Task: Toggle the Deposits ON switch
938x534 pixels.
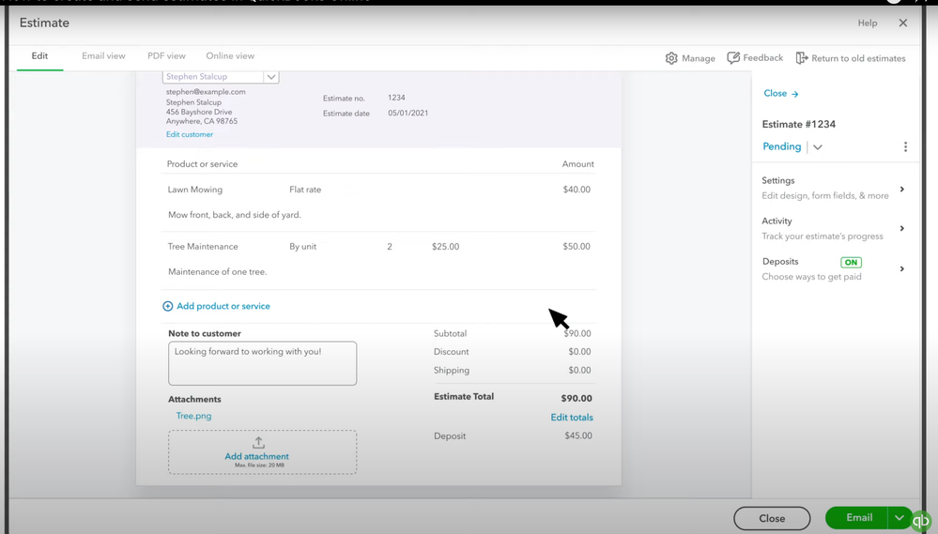Action: pyautogui.click(x=851, y=262)
